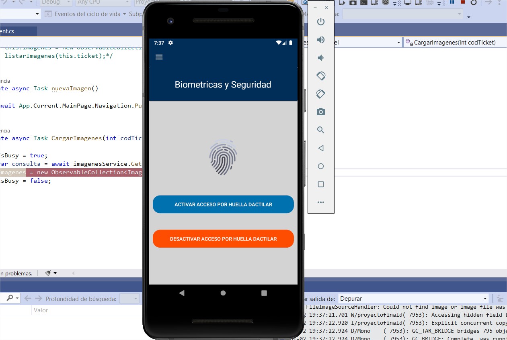Open the Any CPU platform dropdown
The width and height of the screenshot is (507, 340).
point(103,3)
